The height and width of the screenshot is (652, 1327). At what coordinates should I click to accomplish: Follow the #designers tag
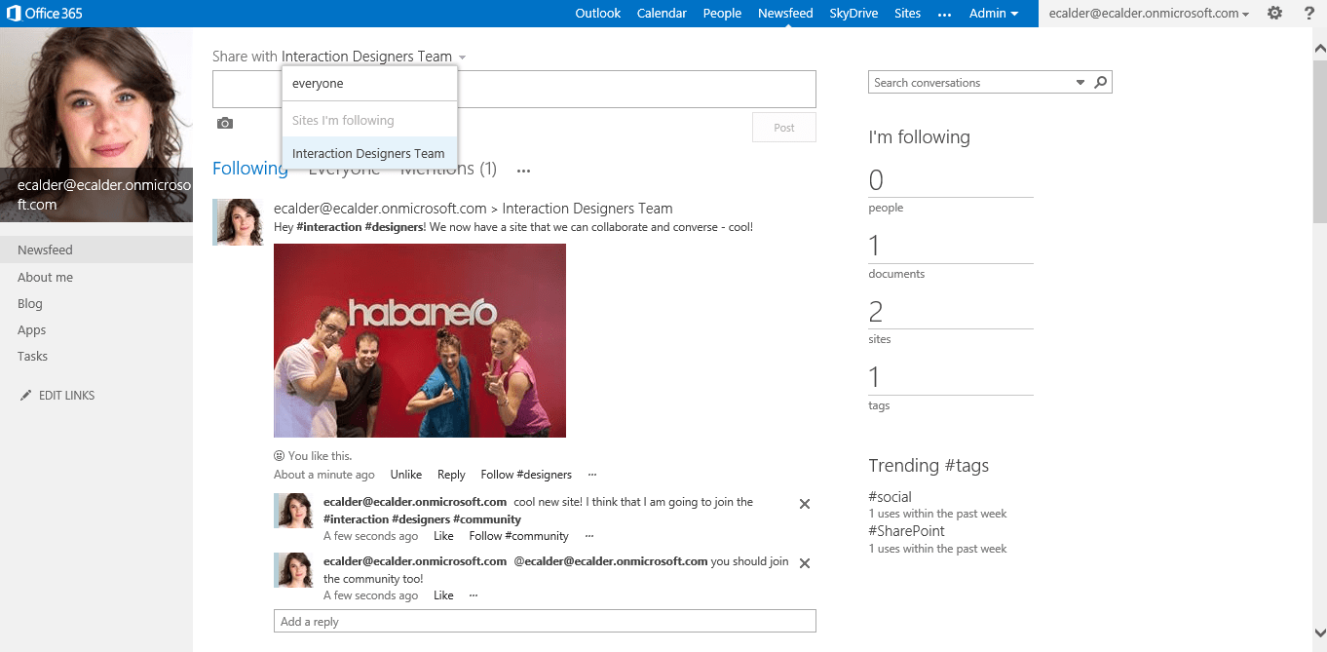tap(526, 475)
